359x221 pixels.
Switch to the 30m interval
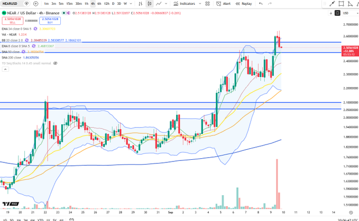(x=79, y=4)
